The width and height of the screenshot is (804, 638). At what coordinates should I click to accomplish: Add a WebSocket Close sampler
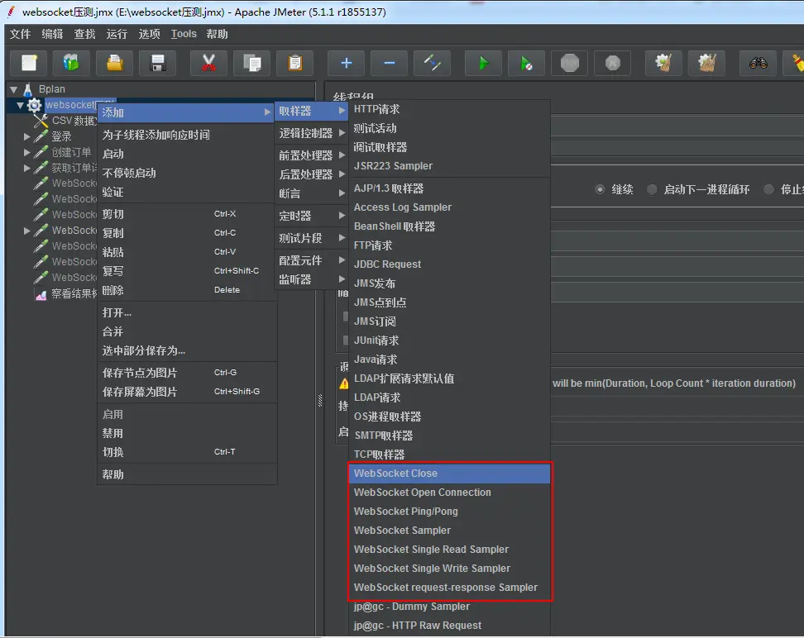(449, 474)
